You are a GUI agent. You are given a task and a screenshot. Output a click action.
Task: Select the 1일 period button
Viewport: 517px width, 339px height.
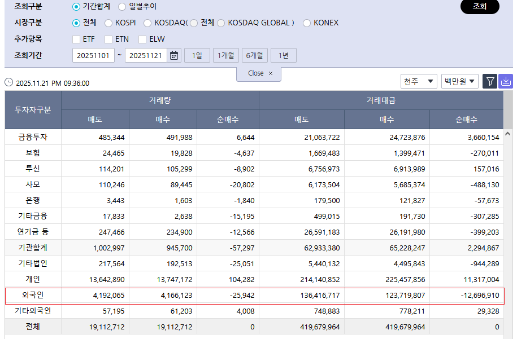pyautogui.click(x=197, y=55)
